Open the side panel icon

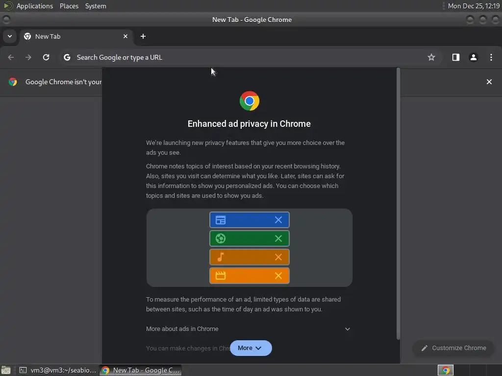click(x=455, y=57)
